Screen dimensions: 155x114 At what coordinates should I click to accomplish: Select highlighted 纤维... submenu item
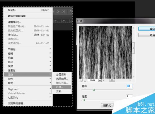pos(62,87)
